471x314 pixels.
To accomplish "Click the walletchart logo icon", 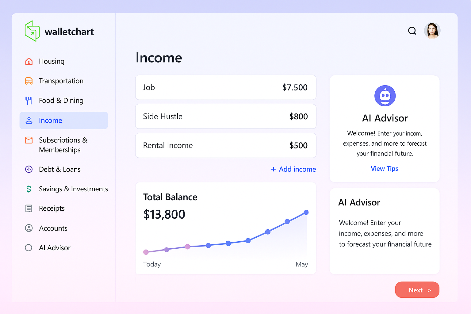I will point(32,31).
